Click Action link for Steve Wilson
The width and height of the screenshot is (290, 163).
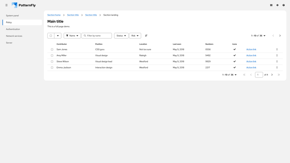coord(251,61)
